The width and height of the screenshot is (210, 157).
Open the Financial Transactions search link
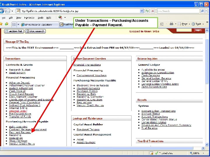pyautogui.click(x=87, y=65)
